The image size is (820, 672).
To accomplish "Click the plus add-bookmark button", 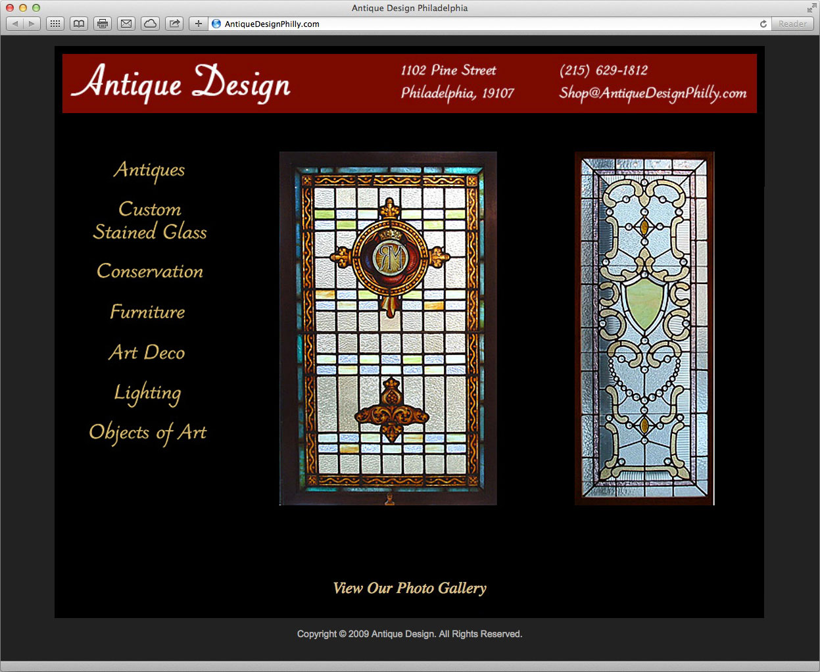I will pyautogui.click(x=198, y=24).
